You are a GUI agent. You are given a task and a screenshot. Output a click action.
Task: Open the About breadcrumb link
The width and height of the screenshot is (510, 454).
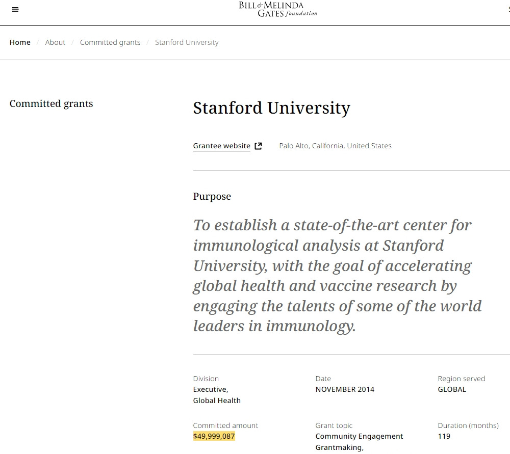(55, 42)
